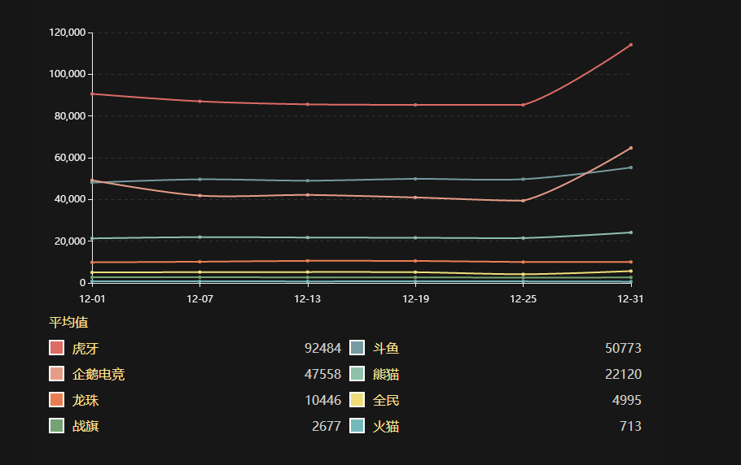This screenshot has height=465, width=741.
Task: Click the 虎牙 legend color swatch
Action: pyautogui.click(x=56, y=348)
